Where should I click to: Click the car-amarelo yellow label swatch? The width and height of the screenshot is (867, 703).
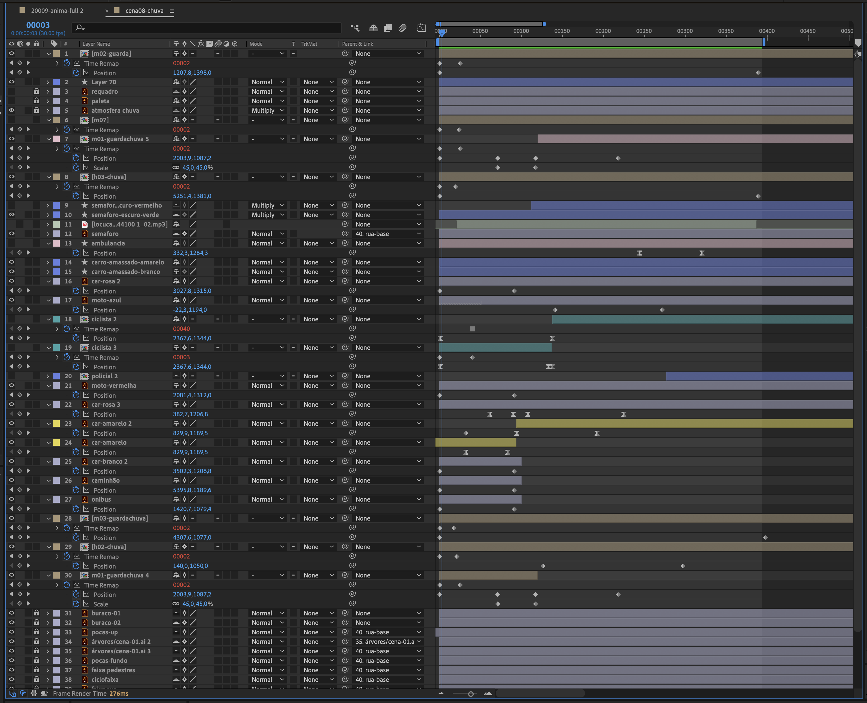pos(57,442)
